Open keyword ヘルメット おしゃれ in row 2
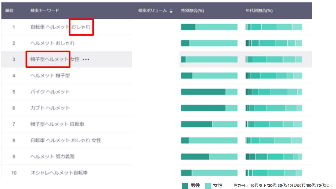Screen dimensions: 336x189 (x=52, y=43)
